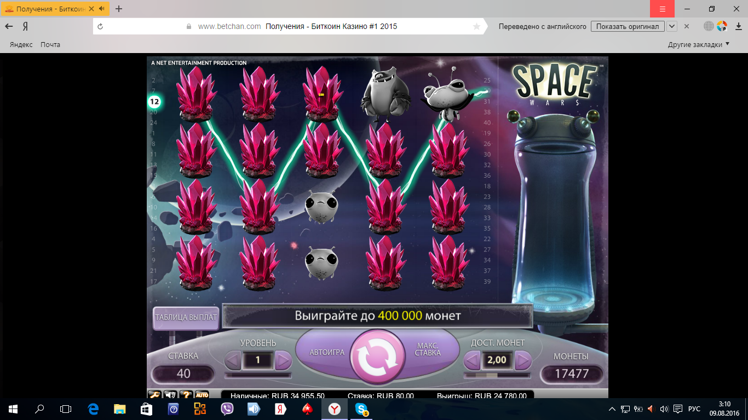
Task: Open PokerStars from the taskbar
Action: (307, 409)
